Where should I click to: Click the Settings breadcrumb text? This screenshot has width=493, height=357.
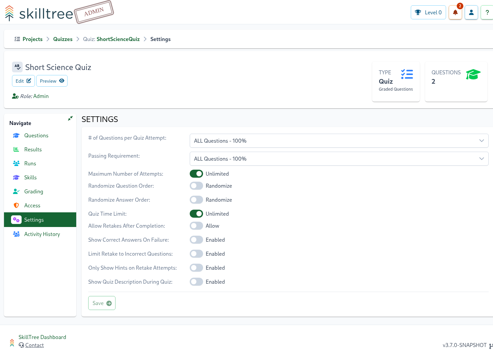pyautogui.click(x=160, y=39)
